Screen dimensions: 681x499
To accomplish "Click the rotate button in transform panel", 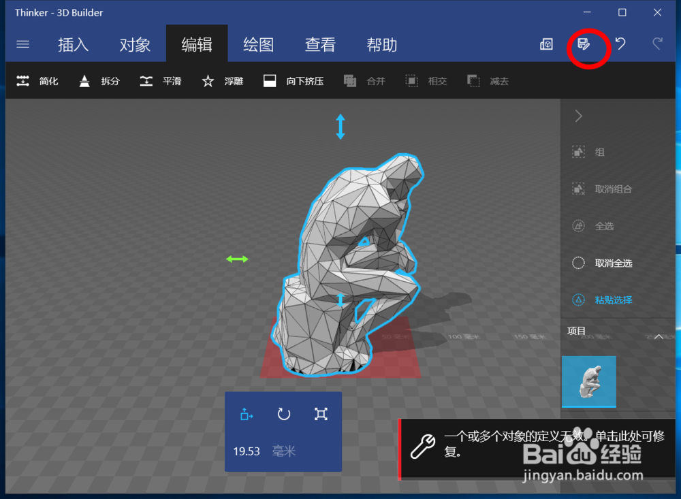I will 283,415.
